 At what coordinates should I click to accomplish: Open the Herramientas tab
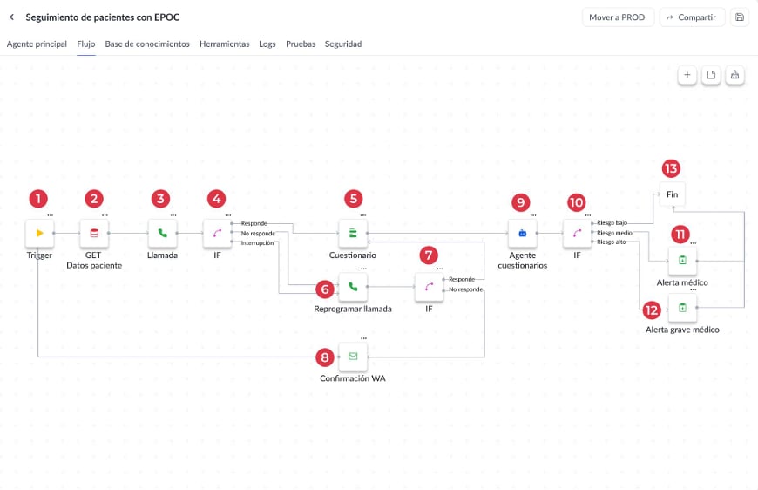pyautogui.click(x=224, y=44)
